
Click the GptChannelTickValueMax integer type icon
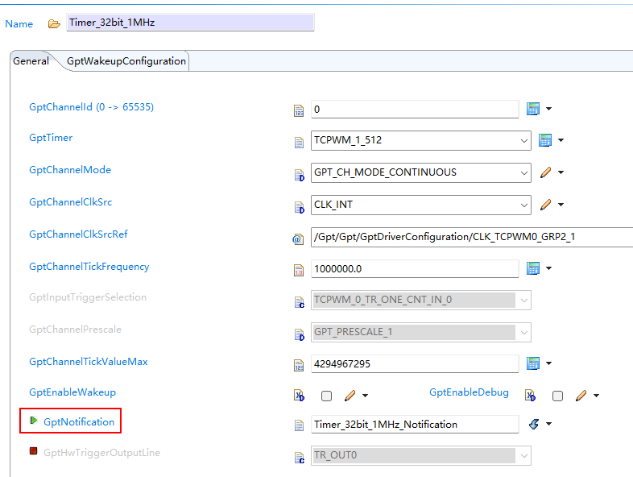(299, 365)
